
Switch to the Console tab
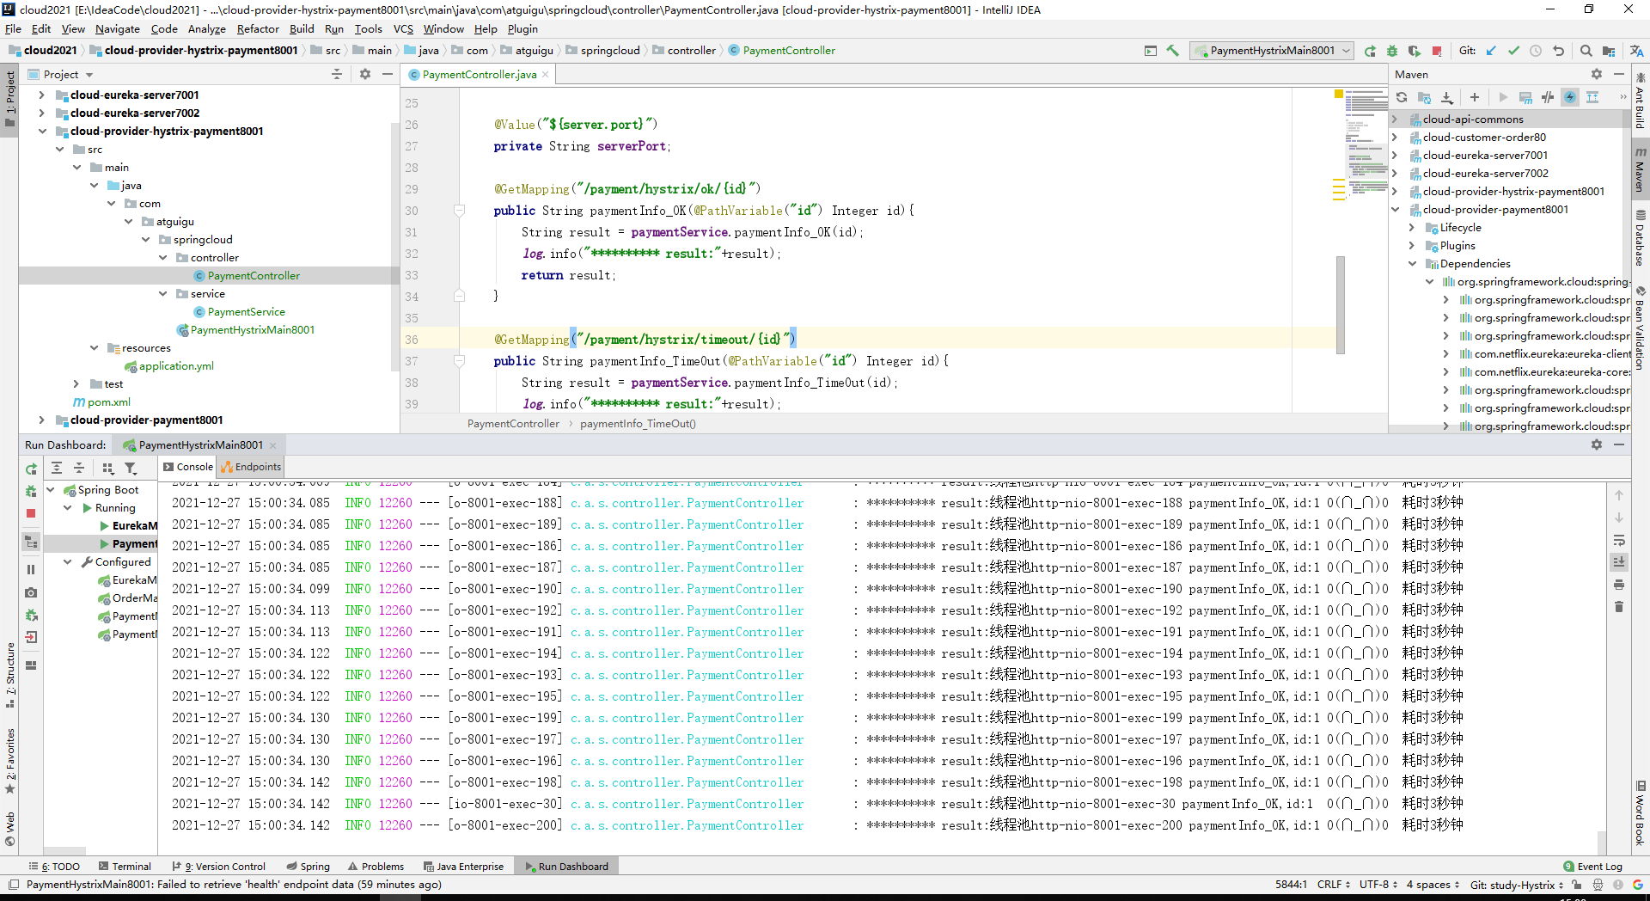(x=188, y=467)
